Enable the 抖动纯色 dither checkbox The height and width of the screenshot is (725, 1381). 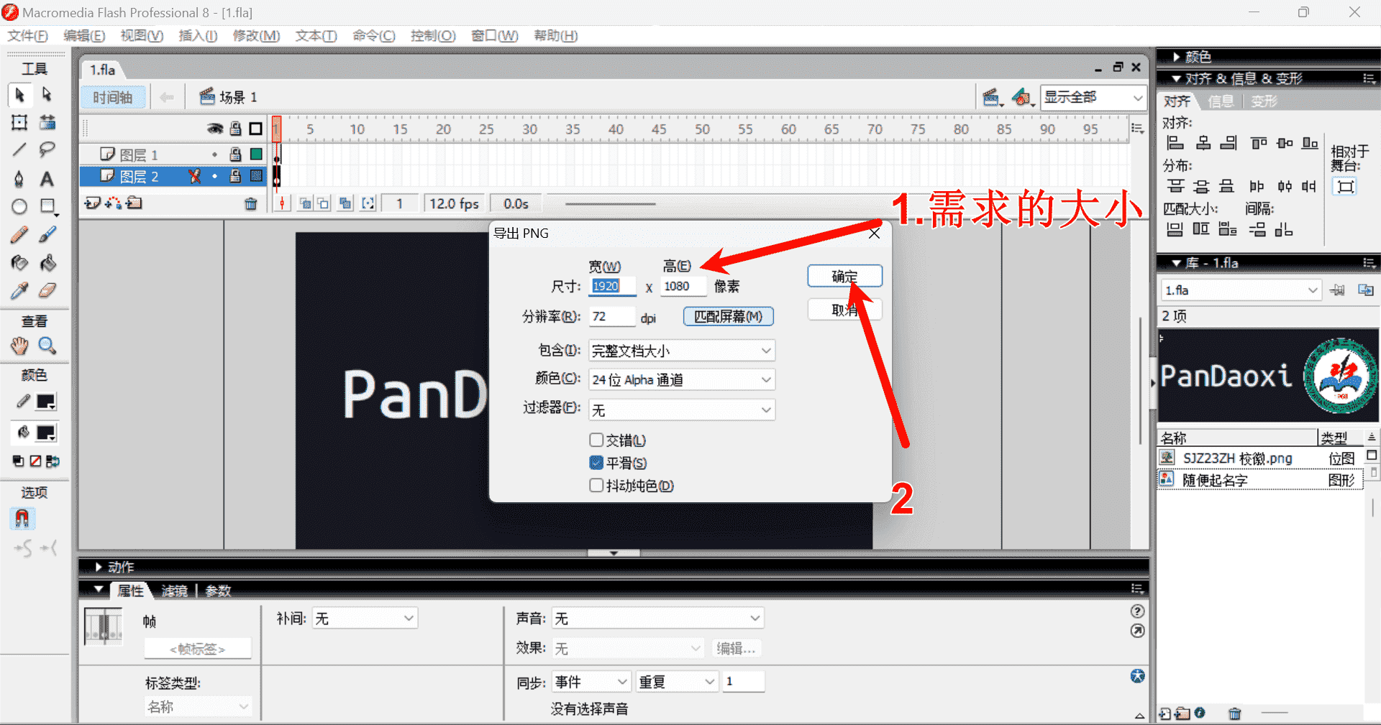coord(596,486)
